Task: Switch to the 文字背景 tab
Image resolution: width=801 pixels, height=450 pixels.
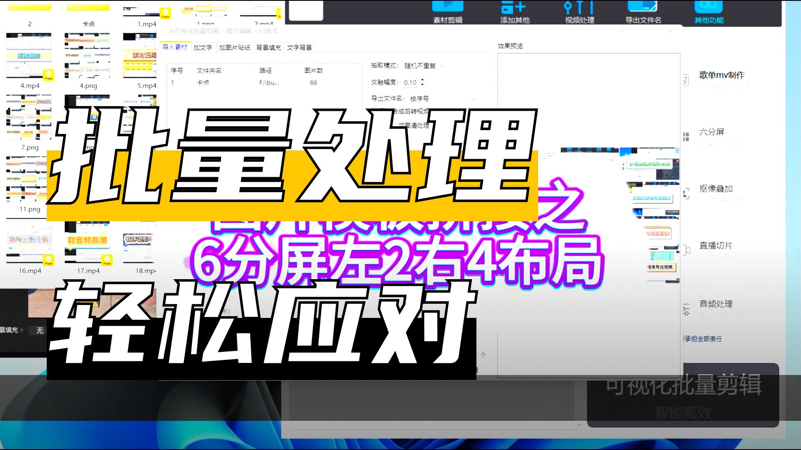Action: pyautogui.click(x=299, y=47)
